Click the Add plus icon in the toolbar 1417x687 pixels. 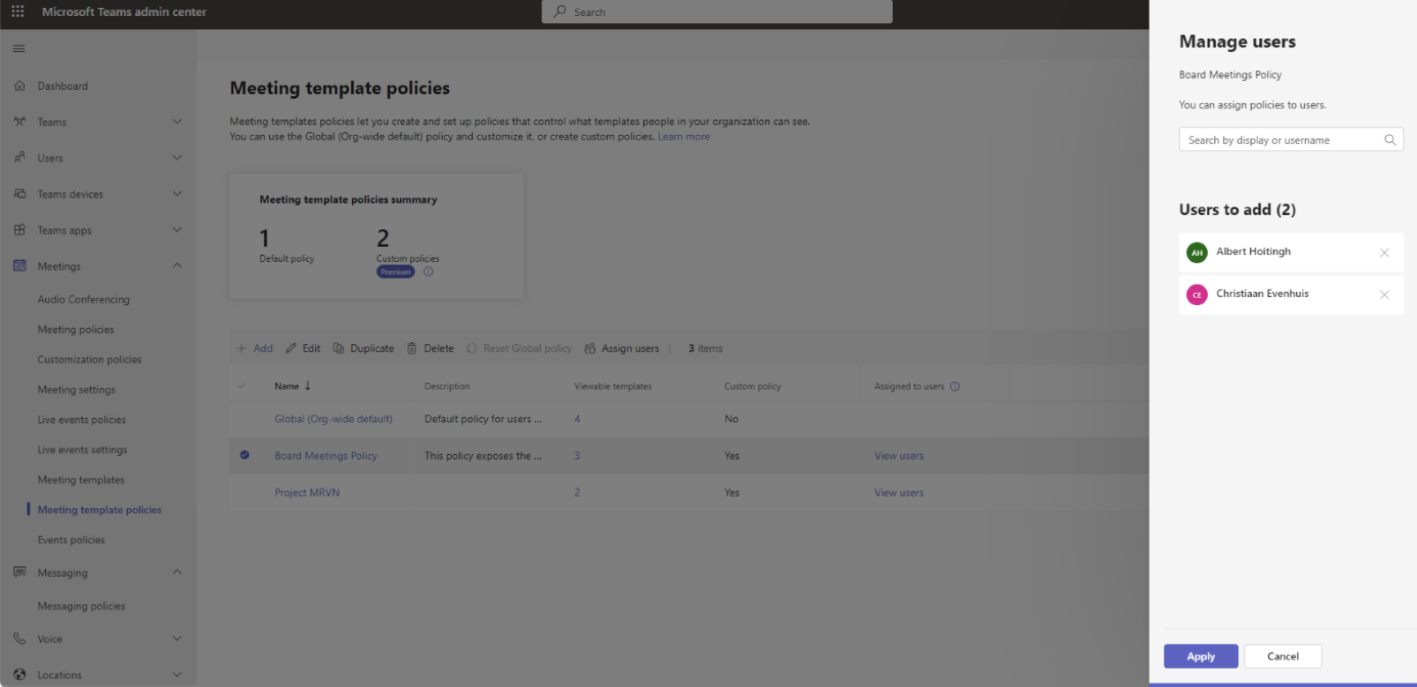point(241,348)
